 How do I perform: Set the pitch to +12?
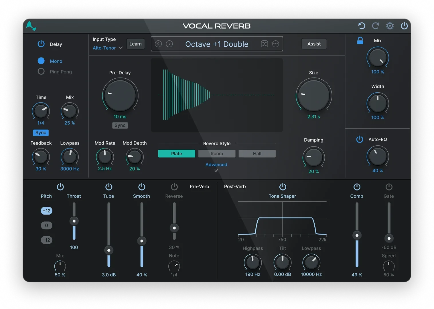tap(46, 211)
